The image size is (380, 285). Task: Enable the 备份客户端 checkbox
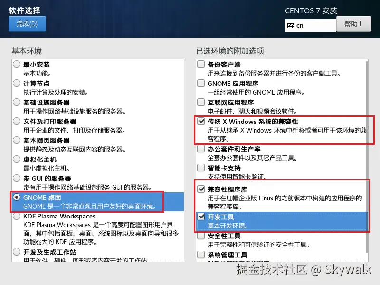click(201, 64)
